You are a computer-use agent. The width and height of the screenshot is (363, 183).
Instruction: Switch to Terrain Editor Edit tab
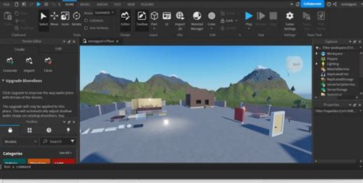tap(58, 49)
